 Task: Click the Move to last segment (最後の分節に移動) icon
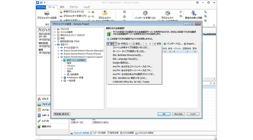[x=194, y=13]
